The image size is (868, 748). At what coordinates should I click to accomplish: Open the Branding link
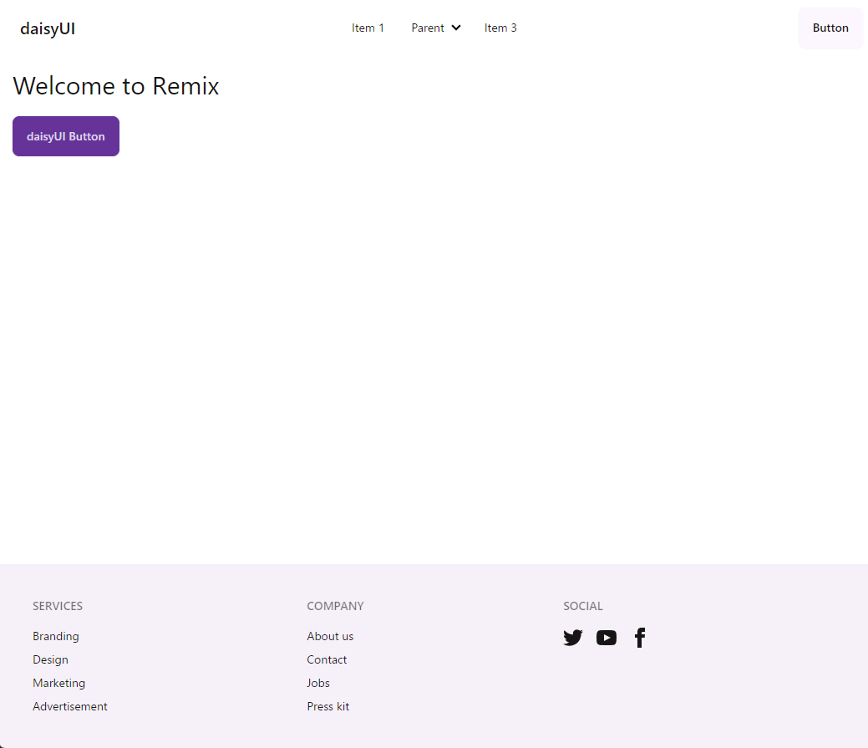pos(56,636)
